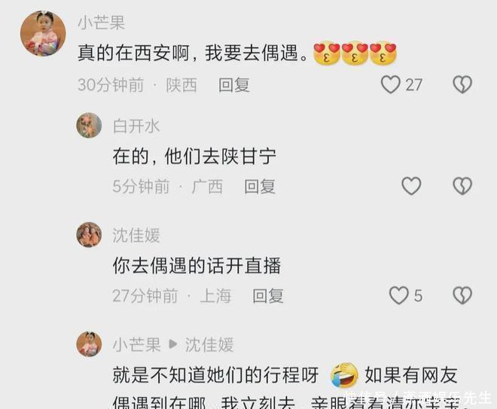Open 沈佳媛's profile avatar
The height and width of the screenshot is (409, 497).
(89, 234)
